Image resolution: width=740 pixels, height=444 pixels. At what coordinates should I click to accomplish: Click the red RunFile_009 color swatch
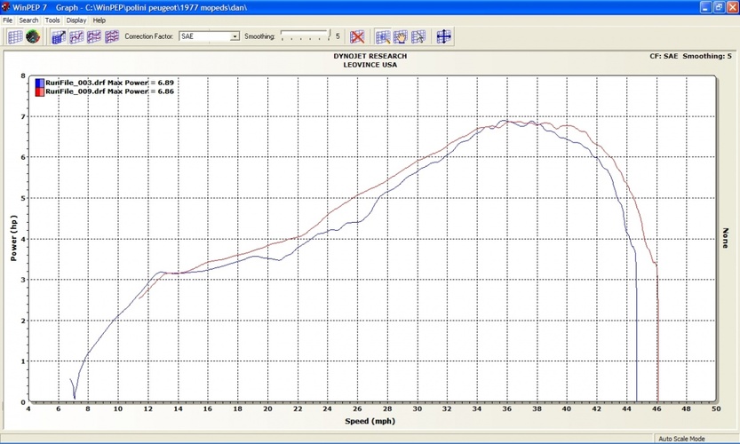pos(40,91)
